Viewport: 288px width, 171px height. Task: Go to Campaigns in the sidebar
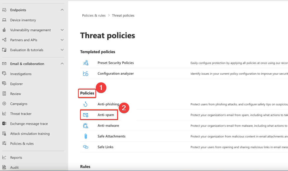pyautogui.click(x=19, y=104)
